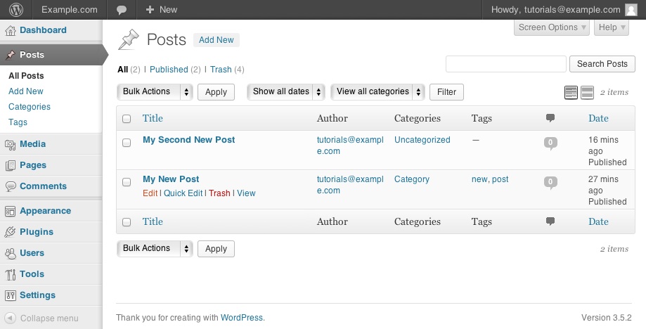Switch to excerpt view icon

click(x=587, y=92)
